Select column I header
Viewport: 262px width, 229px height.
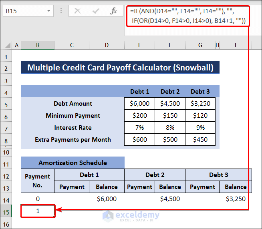coord(235,45)
